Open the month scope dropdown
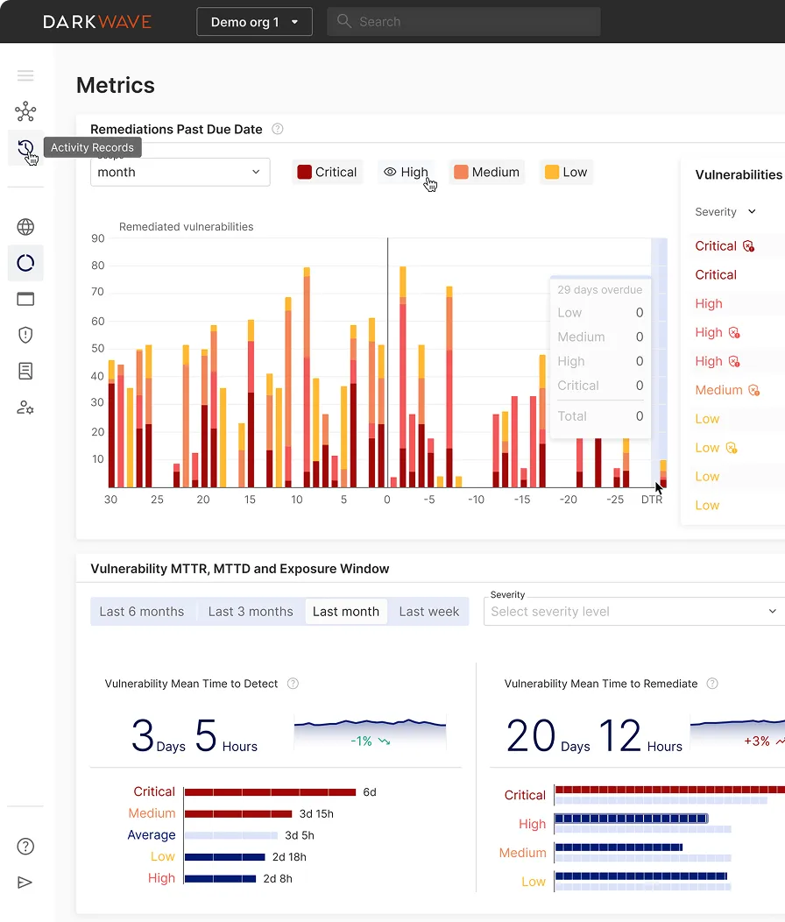This screenshot has height=922, width=785. click(x=180, y=173)
